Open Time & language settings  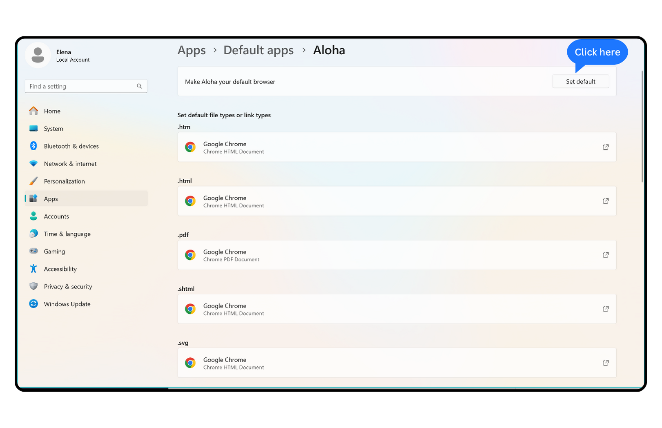click(86, 234)
